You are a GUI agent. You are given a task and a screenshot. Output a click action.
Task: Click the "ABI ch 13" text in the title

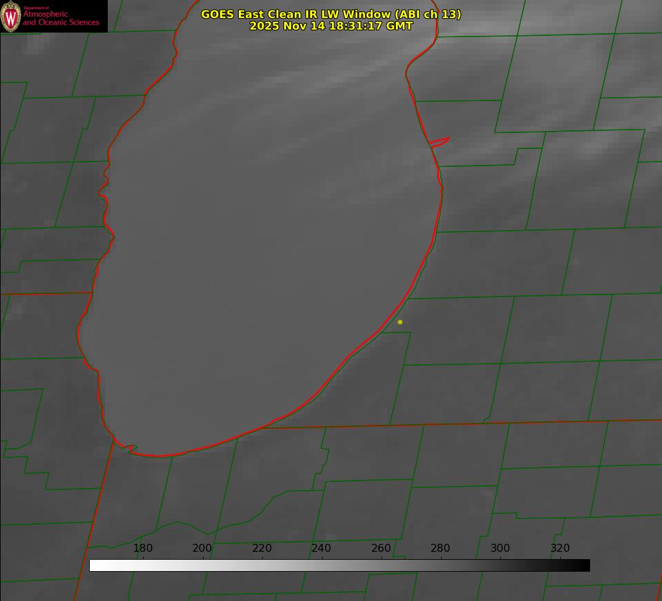point(430,14)
